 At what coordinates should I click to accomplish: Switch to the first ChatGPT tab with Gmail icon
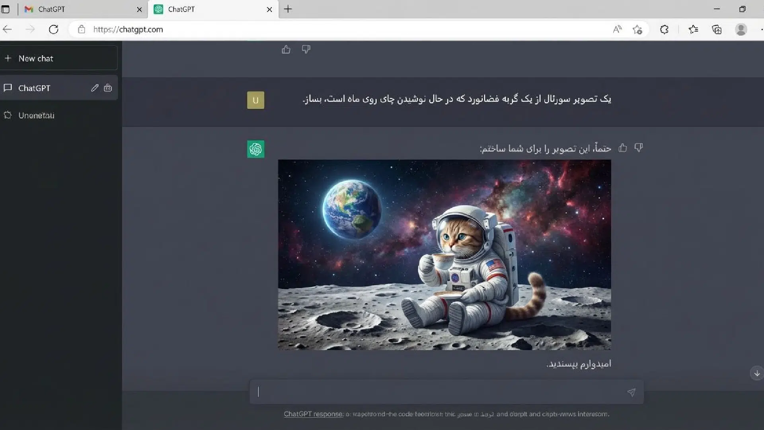pyautogui.click(x=52, y=9)
